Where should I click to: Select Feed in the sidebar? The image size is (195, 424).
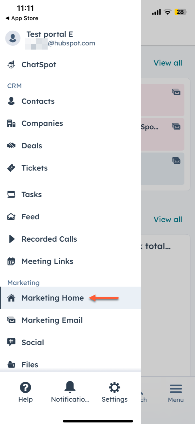[30, 217]
